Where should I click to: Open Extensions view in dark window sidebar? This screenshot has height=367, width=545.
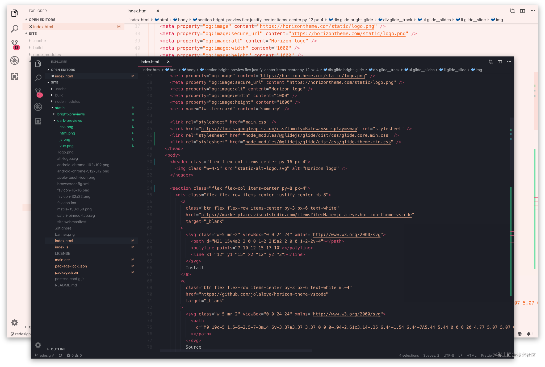tap(38, 121)
